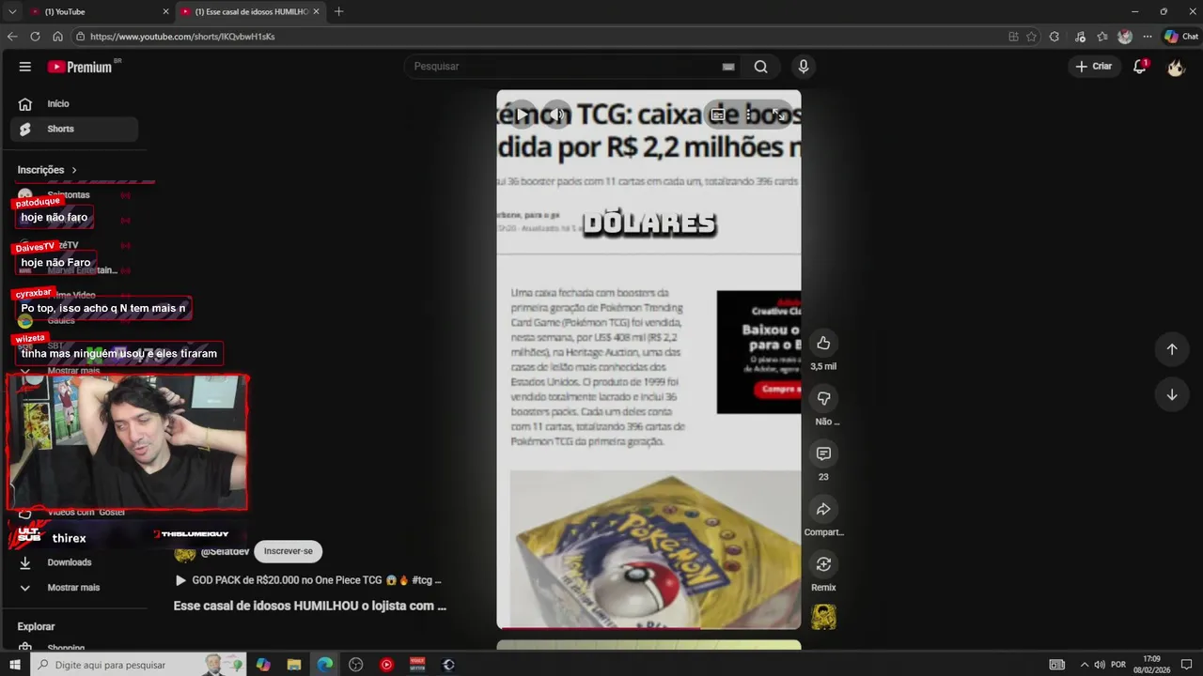1203x676 pixels.
Task: Open the volume control in system tray
Action: coord(1099,665)
